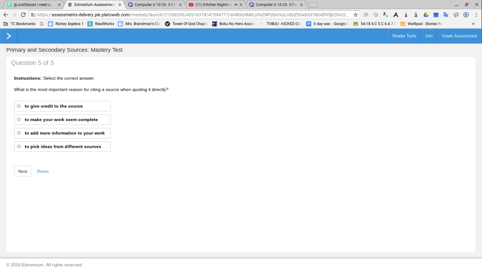Click the Google Translate extension icon
The width and height of the screenshot is (482, 271).
[446, 15]
